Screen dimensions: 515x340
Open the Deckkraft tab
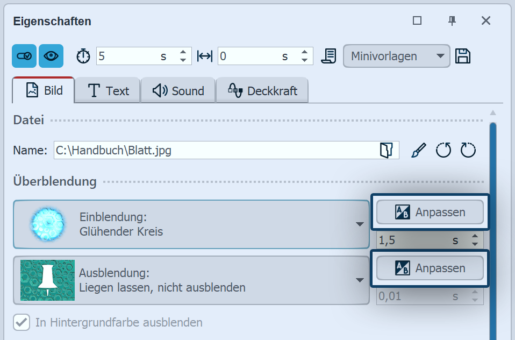[262, 90]
